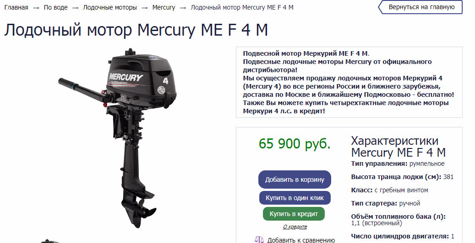
Task: Click Купить в один клик button
Action: [295, 198]
